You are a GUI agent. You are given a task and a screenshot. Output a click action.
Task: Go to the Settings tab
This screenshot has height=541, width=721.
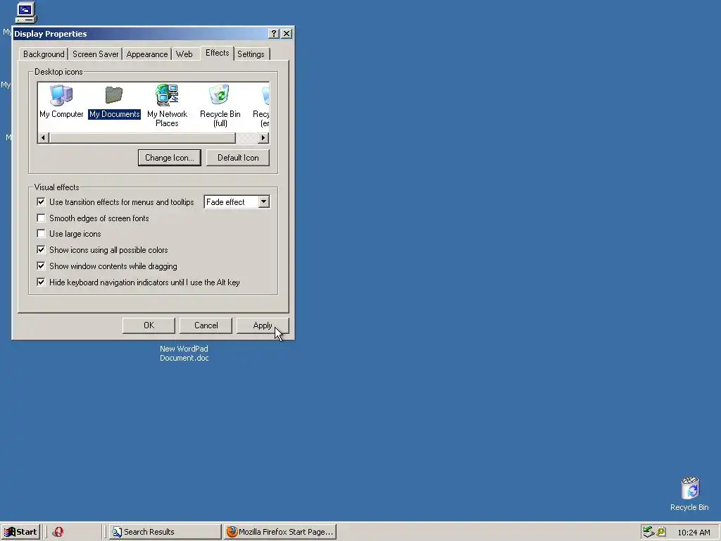point(251,54)
